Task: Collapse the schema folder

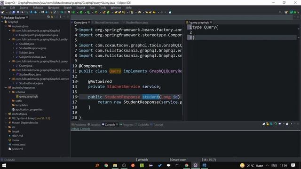Action: tap(9, 92)
